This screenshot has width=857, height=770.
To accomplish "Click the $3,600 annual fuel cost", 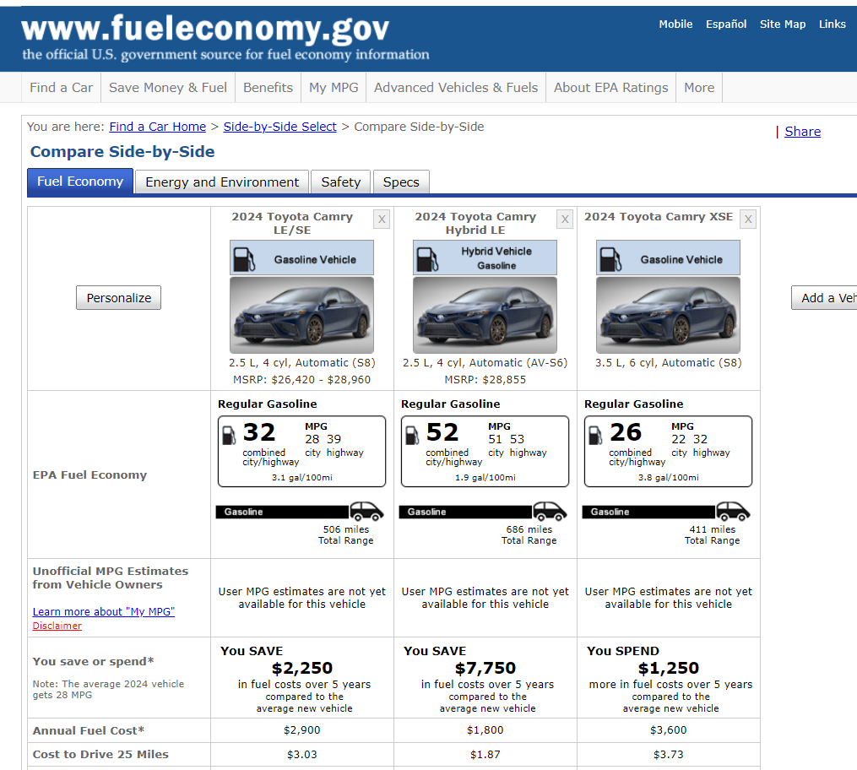I will click(668, 730).
